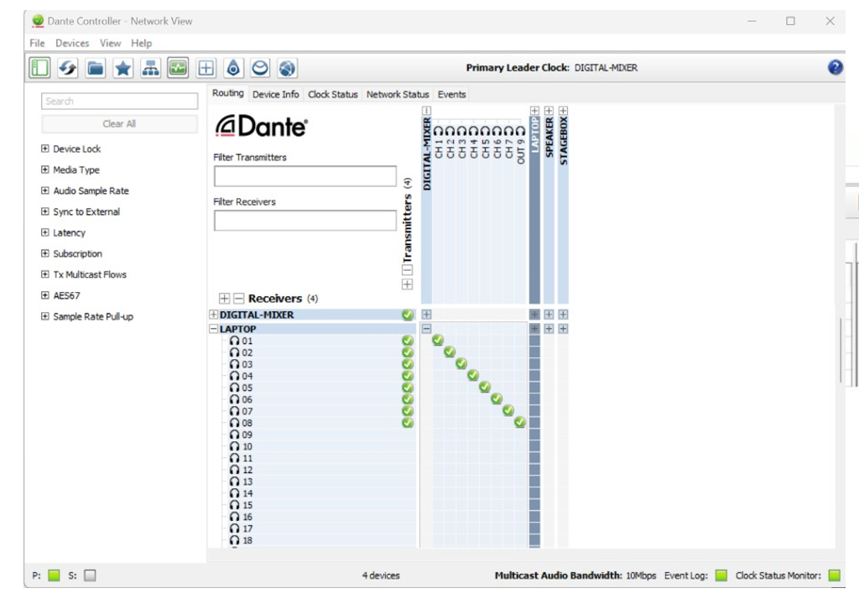Expand the STAGEBOX transmitter column

563,111
